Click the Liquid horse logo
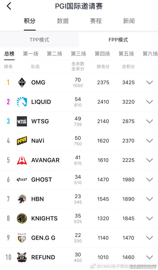The image size is (158, 270). pos(22,102)
